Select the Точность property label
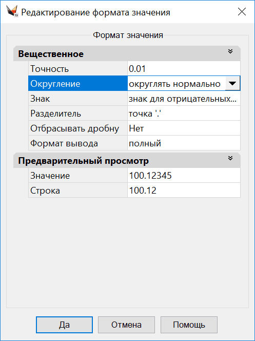 [78, 69]
